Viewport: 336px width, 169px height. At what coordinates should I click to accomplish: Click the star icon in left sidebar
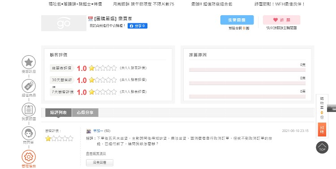point(29,62)
